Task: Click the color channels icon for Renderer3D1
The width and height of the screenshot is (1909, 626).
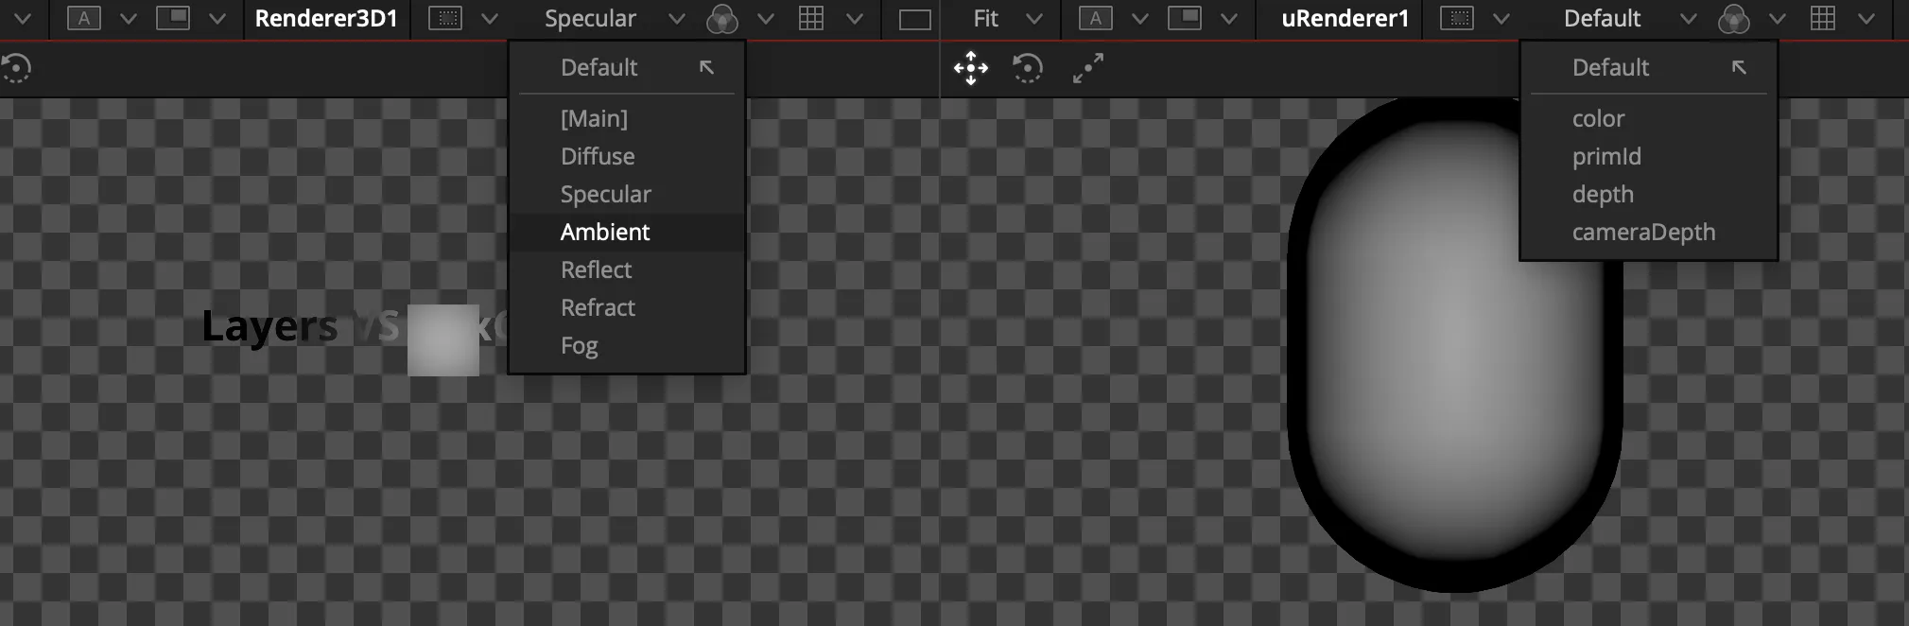Action: point(722,19)
